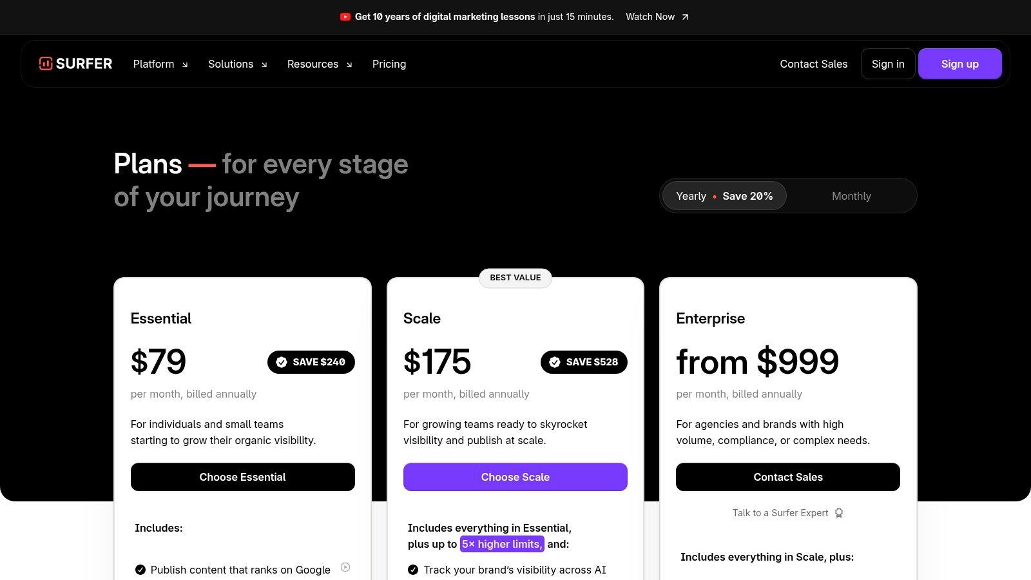Click the badge icon beside Surfer Expert
Viewport: 1031px width, 580px height.
[x=839, y=513]
